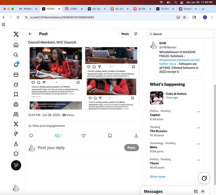This screenshot has width=216, height=195.
Task: Open View post engagements
Action: [46, 126]
